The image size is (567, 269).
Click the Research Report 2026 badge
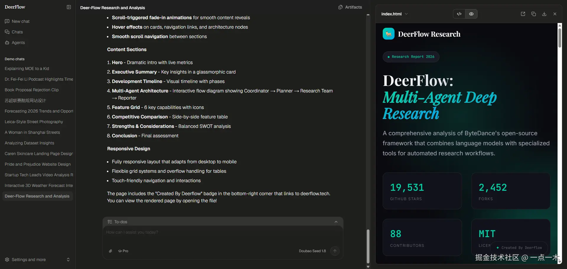411,57
